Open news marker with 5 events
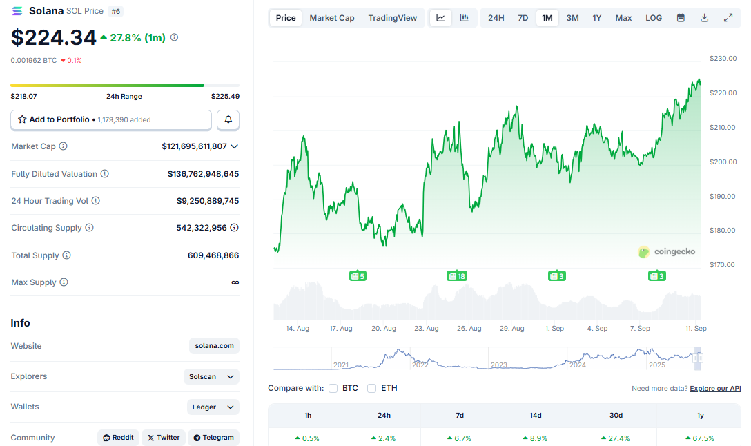The width and height of the screenshot is (751, 446). coord(358,276)
